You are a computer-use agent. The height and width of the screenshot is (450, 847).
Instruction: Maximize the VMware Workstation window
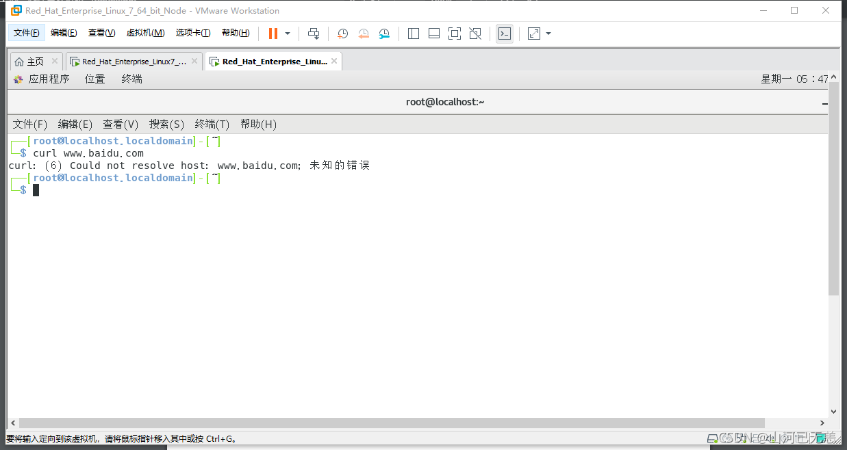coord(794,10)
